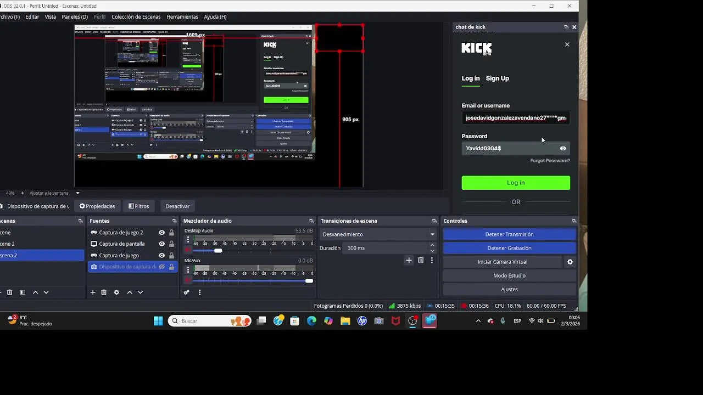Viewport: 703px width, 395px height.
Task: Toggle lock on Dispositivo de captura source
Action: [x=171, y=267]
